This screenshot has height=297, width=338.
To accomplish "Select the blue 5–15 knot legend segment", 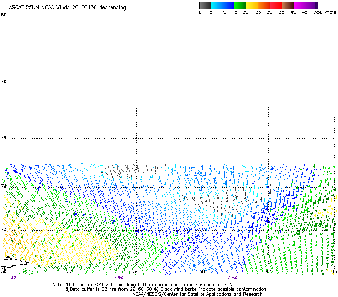I will tap(222, 5).
